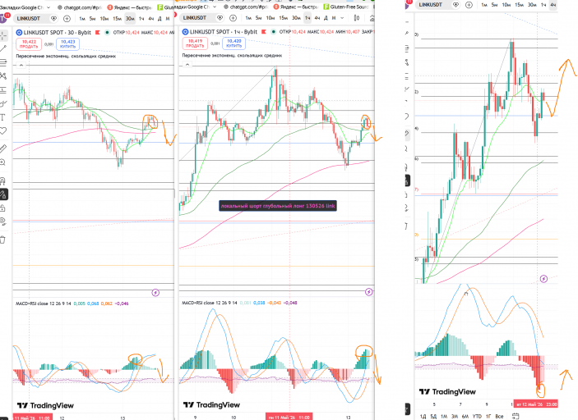Viewport: 578px width, 420px height.
Task: Select the ruler measure tool
Action: pyautogui.click(x=3, y=148)
